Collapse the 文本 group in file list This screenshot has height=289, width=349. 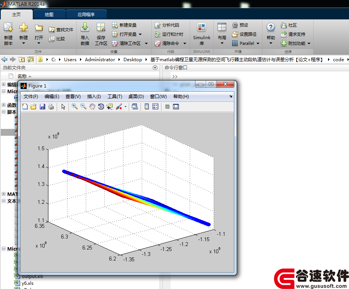click(3, 201)
